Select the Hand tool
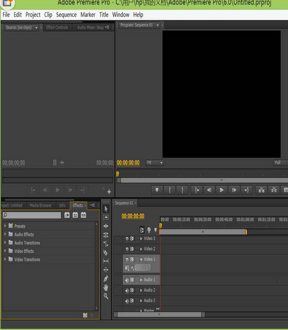 pyautogui.click(x=106, y=287)
